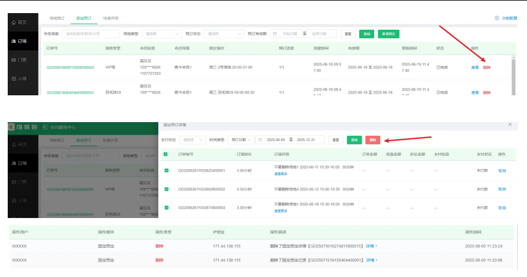
Task: Focus the 会员信息 search input in top panel
Action: coord(91,34)
